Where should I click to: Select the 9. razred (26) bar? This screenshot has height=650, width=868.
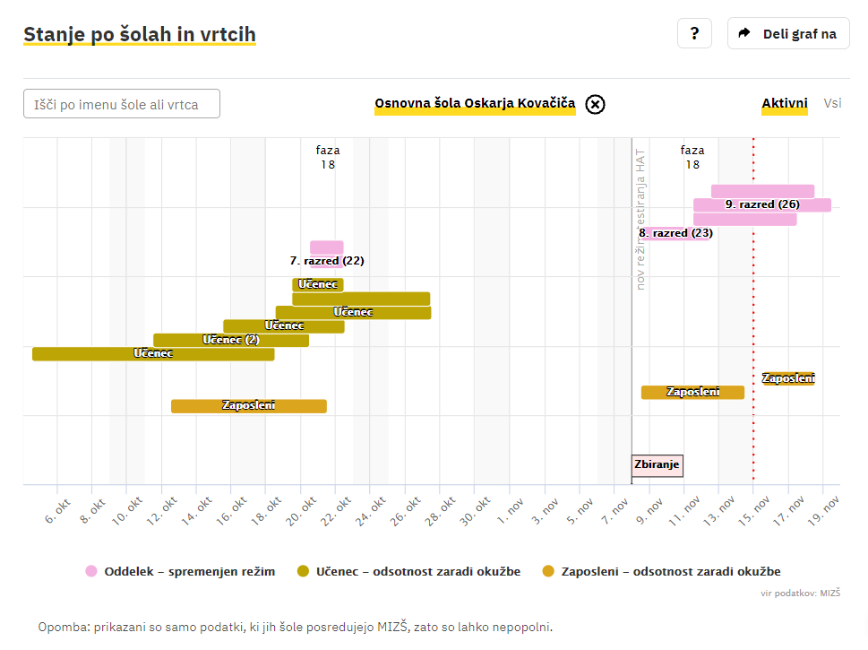pyautogui.click(x=761, y=204)
